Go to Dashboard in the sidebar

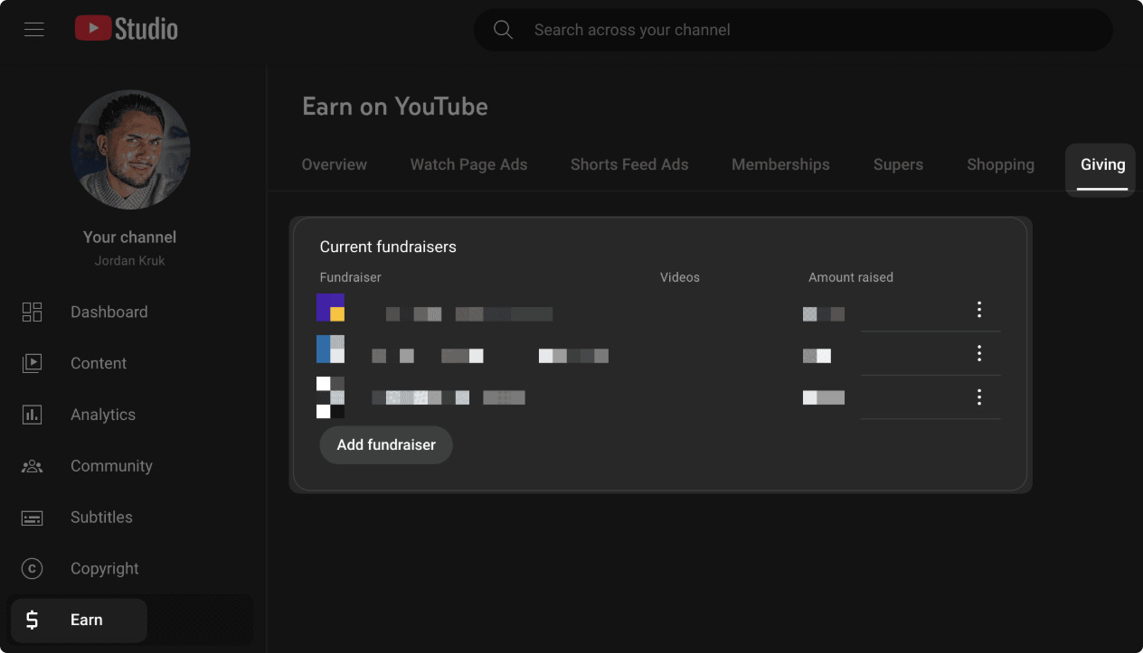109,312
